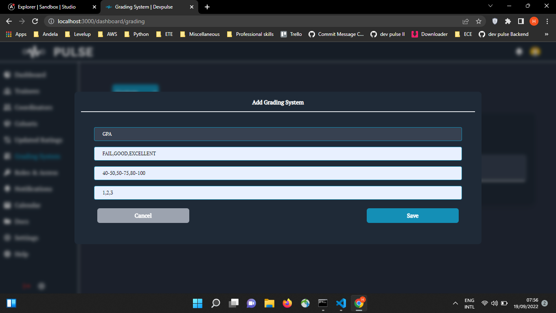Viewport: 556px width, 313px height.
Task: Click the GPA name input field
Action: [x=278, y=134]
